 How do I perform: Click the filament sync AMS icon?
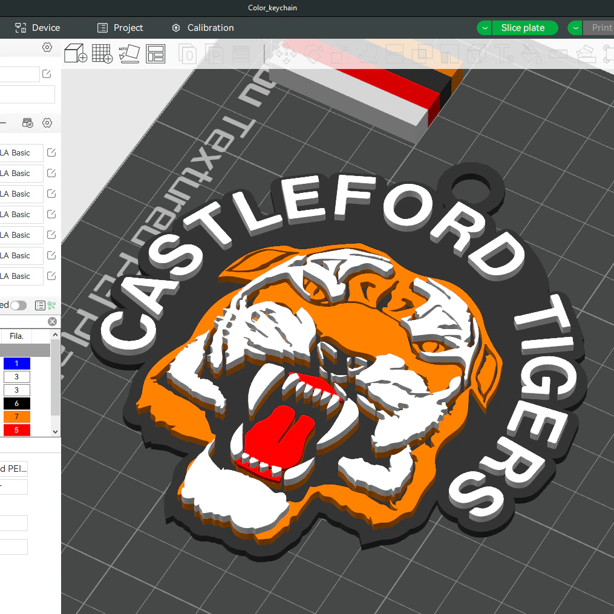click(27, 123)
